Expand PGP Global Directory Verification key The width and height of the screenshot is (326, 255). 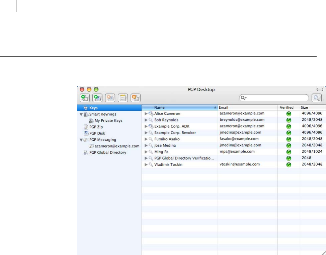tap(146, 158)
